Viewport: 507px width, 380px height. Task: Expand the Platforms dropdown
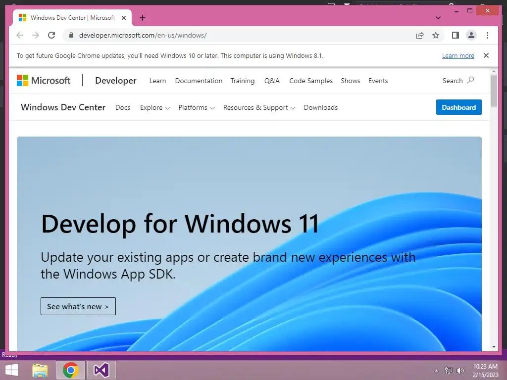pos(196,107)
